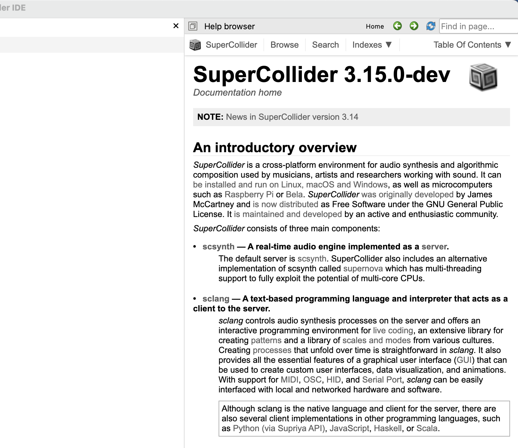Open the HID link
The image size is (518, 448).
(x=334, y=380)
